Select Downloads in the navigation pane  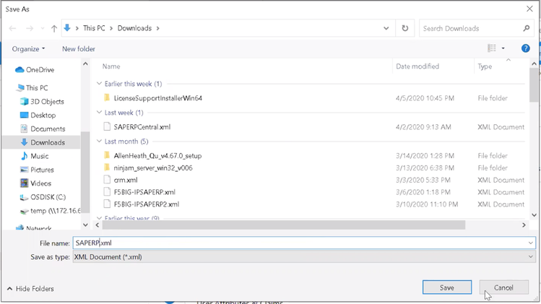pos(41,142)
